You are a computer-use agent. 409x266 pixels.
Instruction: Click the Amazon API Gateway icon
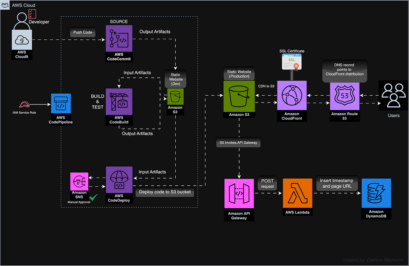[239, 193]
